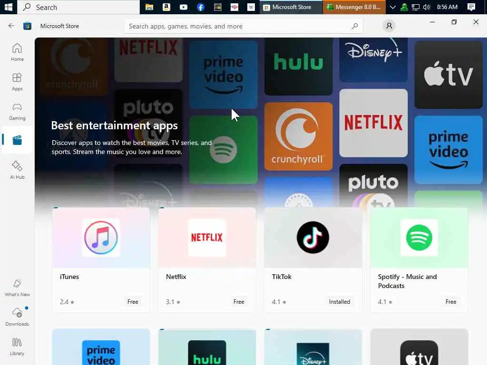The image size is (487, 365).
Task: Click the TikTok 4.1 star rating
Action: 279,302
